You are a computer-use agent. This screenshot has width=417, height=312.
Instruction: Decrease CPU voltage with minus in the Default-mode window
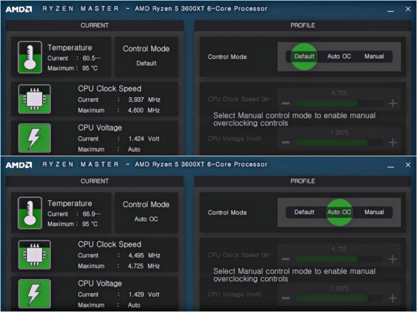click(286, 142)
